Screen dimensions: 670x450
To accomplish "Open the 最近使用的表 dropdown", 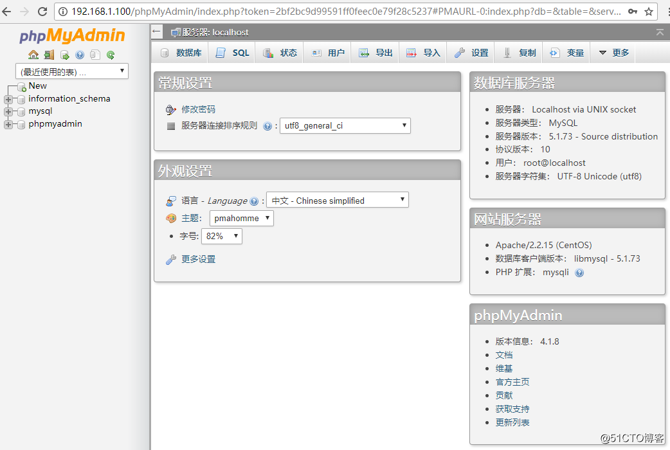I will (x=72, y=71).
